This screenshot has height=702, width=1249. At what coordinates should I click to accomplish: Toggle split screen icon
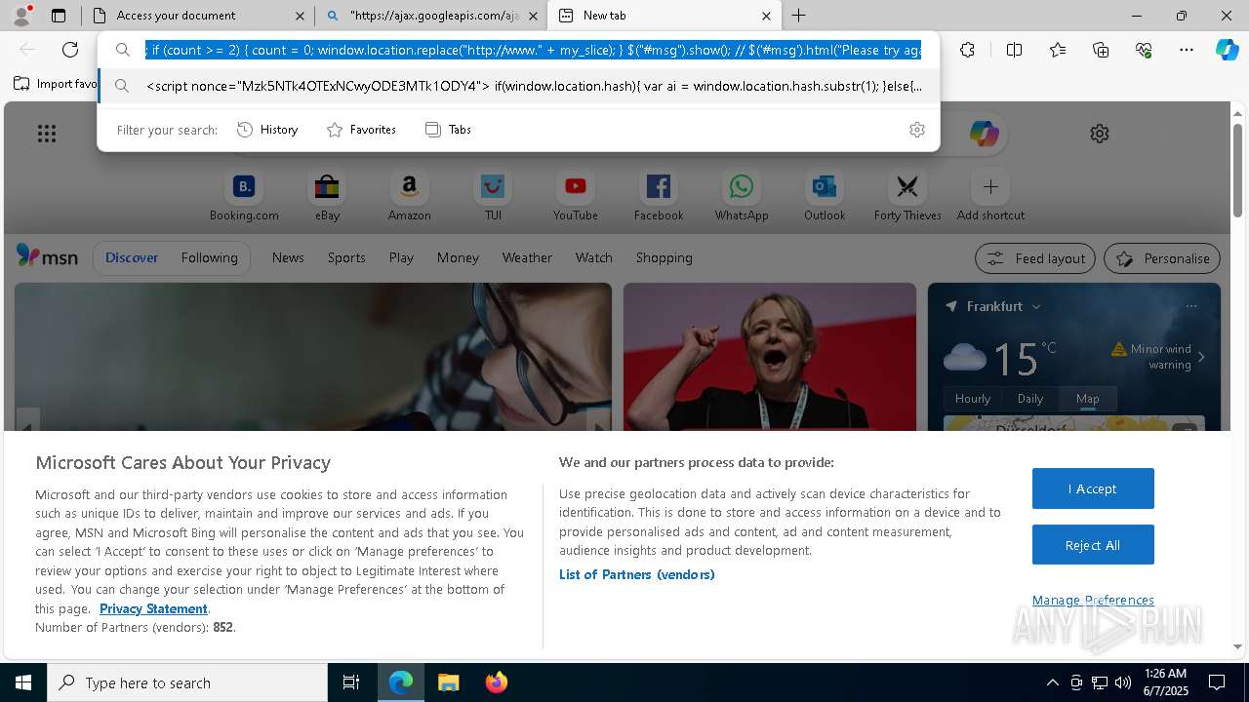click(x=1014, y=50)
